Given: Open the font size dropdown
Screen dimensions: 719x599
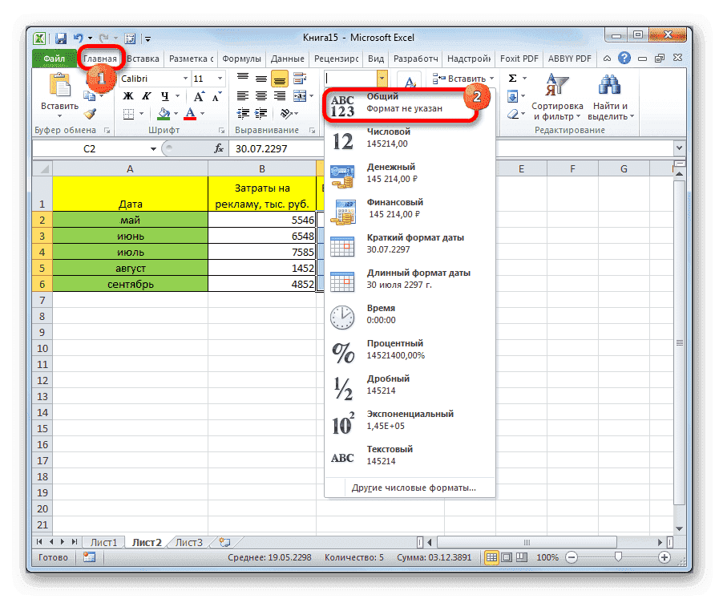Looking at the screenshot, I should point(218,78).
